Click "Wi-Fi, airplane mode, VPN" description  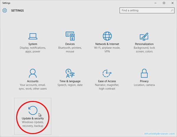tap(107, 50)
